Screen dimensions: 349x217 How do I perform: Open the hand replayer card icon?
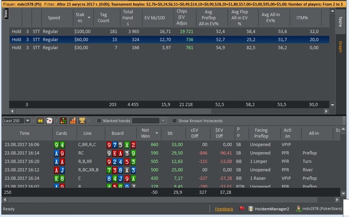pyautogui.click(x=49, y=121)
